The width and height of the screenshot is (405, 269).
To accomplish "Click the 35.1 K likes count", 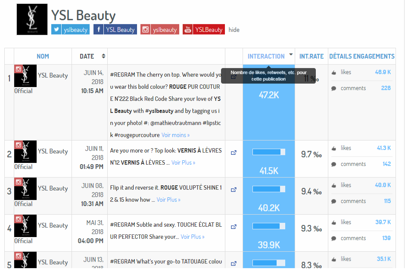I will [x=384, y=259].
